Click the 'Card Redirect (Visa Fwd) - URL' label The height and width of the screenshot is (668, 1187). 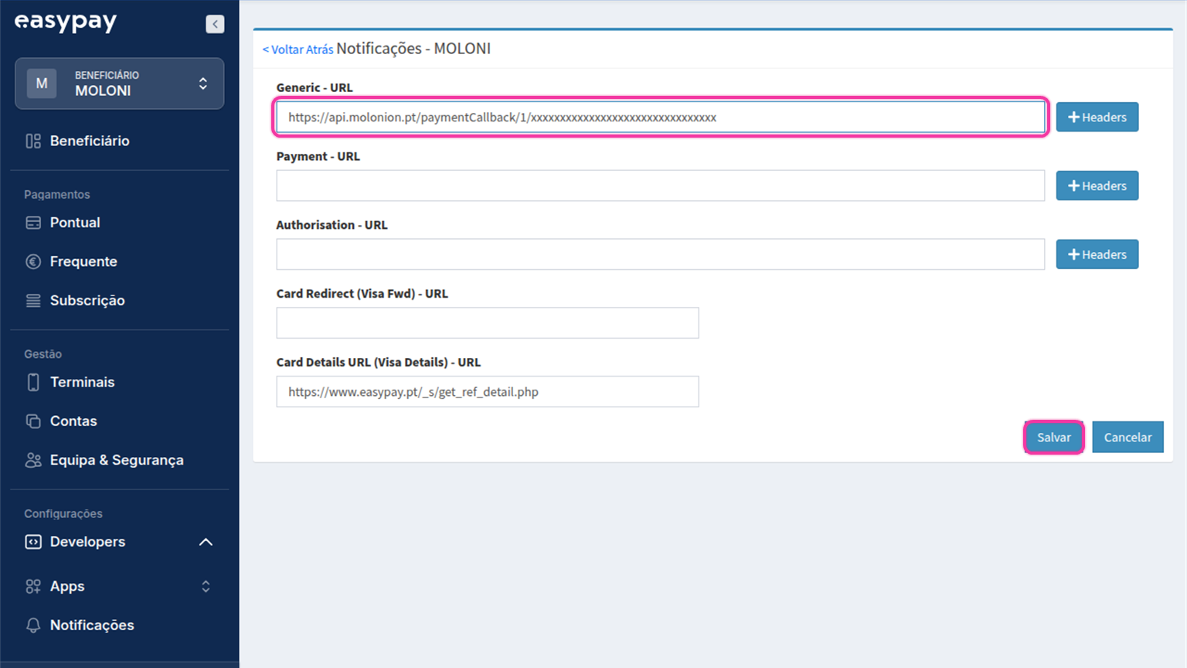(x=362, y=294)
